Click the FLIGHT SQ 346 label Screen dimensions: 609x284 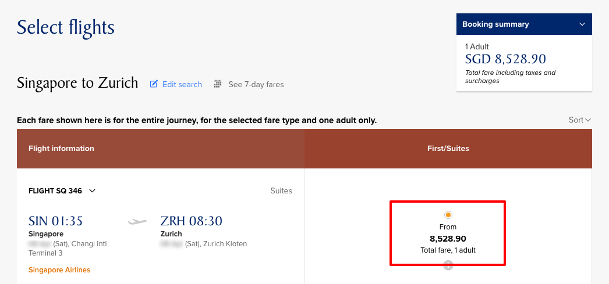pos(55,190)
